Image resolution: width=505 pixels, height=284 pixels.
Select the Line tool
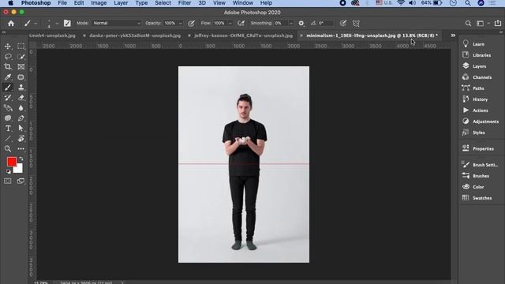[8, 139]
